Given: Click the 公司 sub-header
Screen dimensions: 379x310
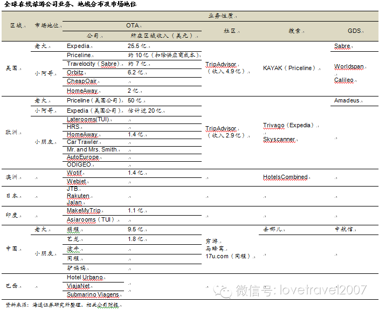Looking at the screenshot, I should (x=93, y=36).
